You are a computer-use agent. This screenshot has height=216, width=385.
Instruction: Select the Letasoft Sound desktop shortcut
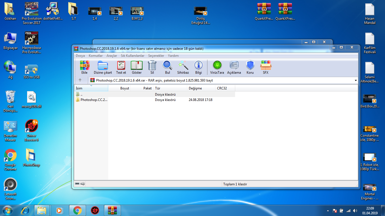pyautogui.click(x=10, y=189)
